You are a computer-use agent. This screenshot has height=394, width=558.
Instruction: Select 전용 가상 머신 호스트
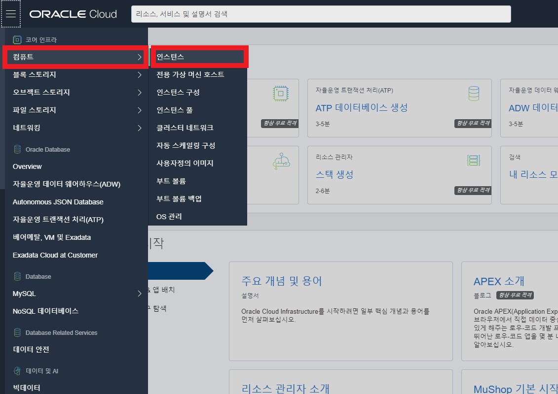pos(190,74)
